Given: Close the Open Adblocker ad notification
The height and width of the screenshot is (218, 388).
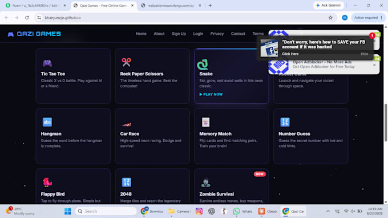Looking at the screenshot, I should [374, 65].
